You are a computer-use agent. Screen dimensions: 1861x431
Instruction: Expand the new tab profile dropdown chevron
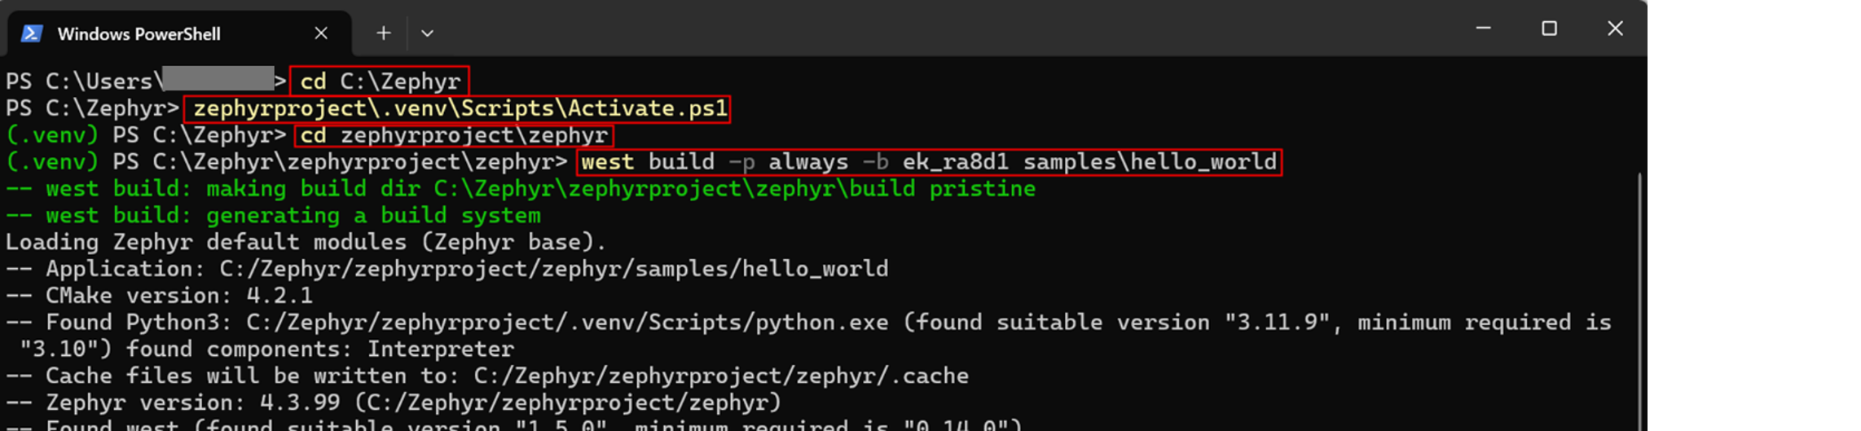point(427,33)
